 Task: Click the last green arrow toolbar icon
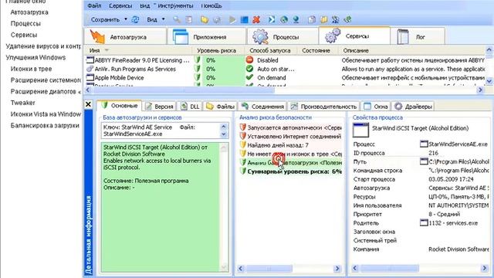coord(347,19)
